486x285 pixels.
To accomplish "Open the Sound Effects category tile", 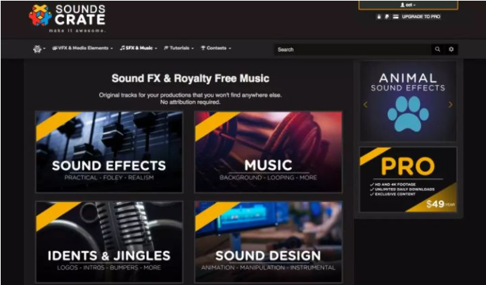I will [x=109, y=152].
